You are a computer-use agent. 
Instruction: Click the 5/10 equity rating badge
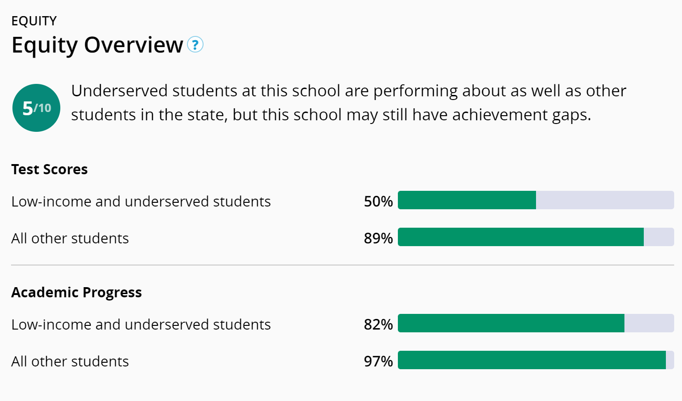click(36, 108)
